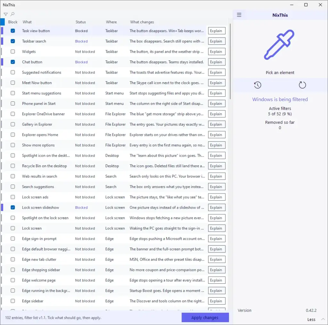Click Explain for Widgets row
328x325 pixels.
[x=217, y=52]
